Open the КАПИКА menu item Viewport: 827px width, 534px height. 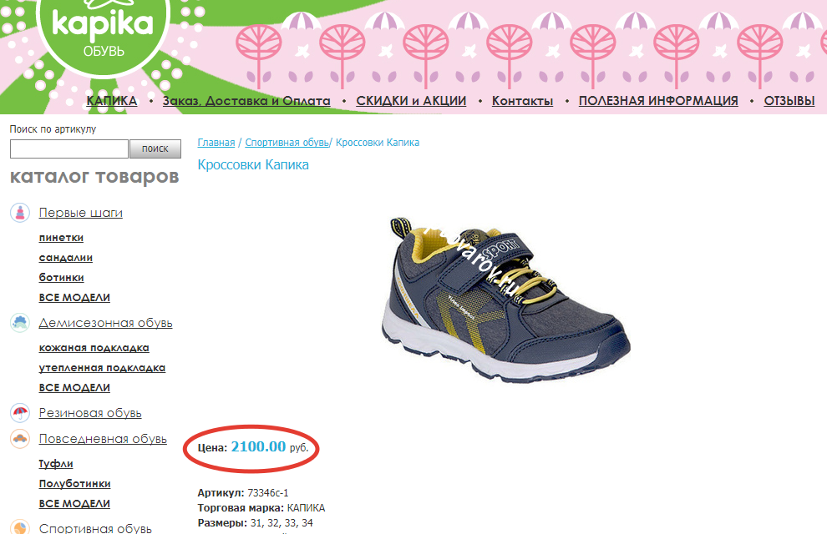[112, 101]
